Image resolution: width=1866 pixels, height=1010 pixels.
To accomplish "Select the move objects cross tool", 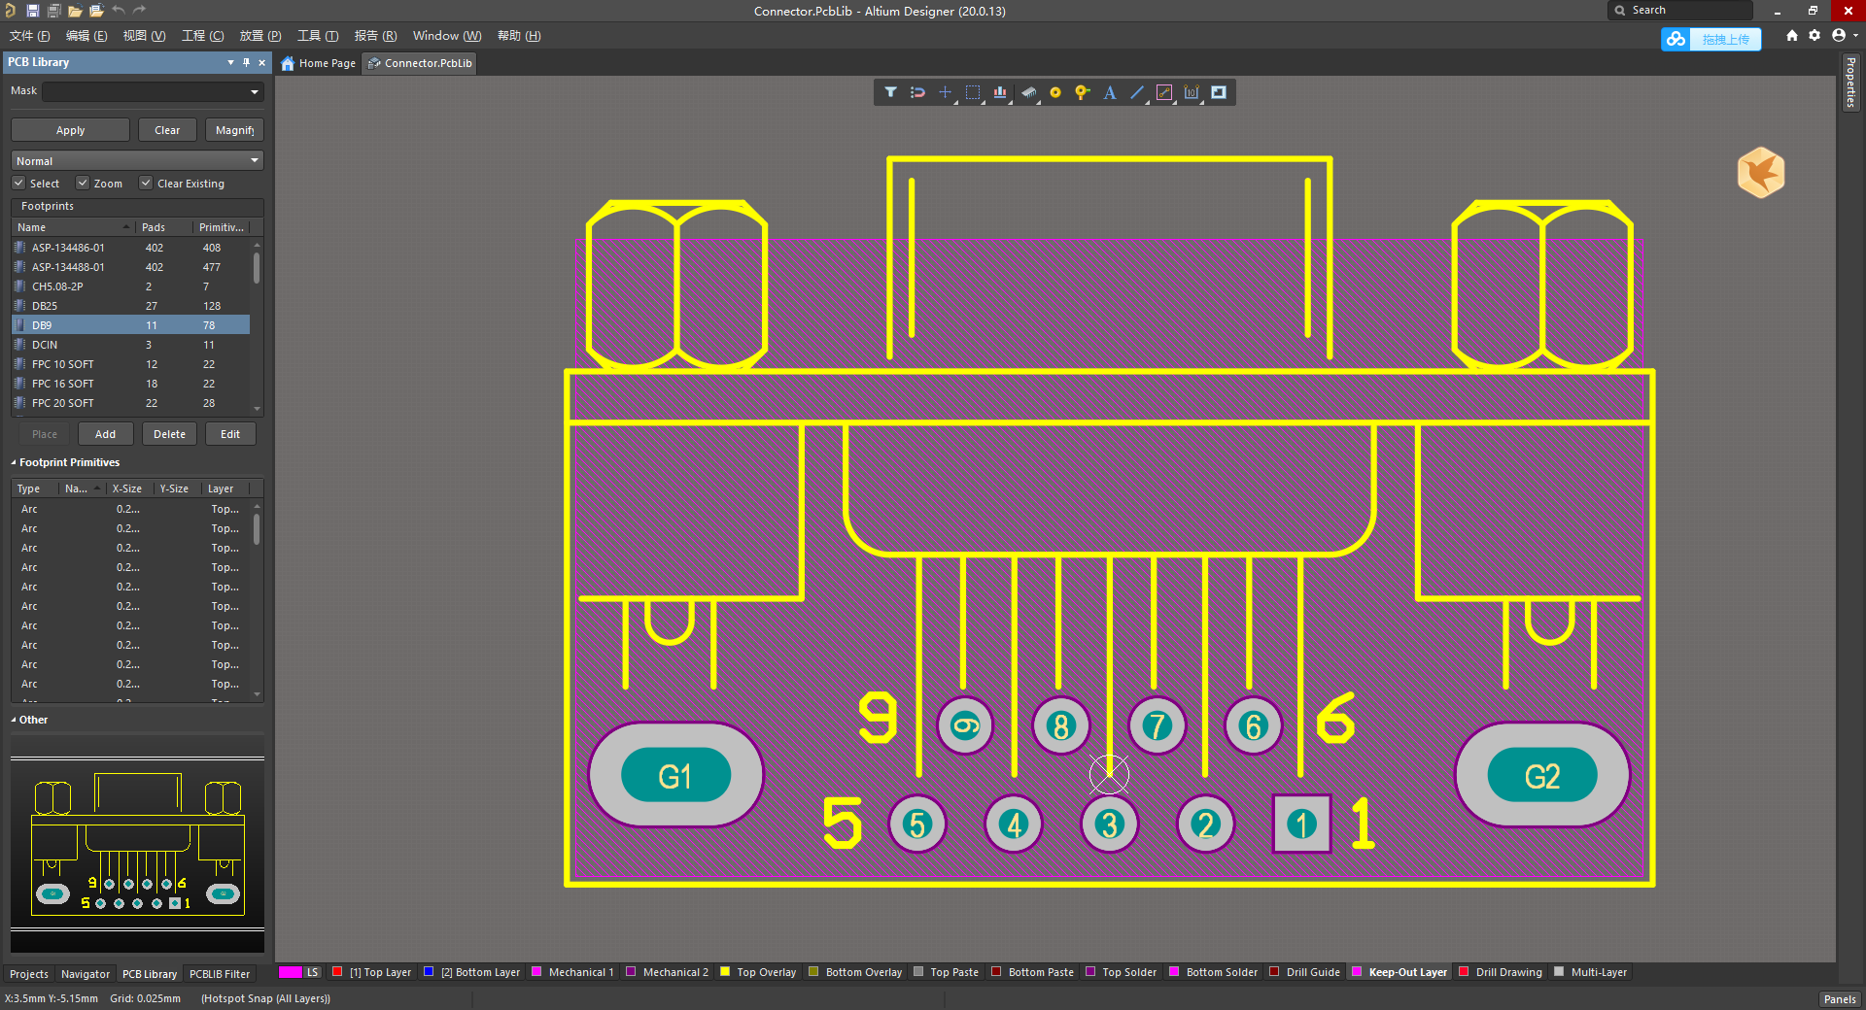I will pyautogui.click(x=945, y=92).
